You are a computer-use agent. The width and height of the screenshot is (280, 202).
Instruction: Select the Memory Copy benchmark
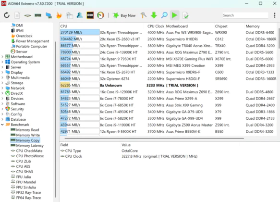point(25,140)
